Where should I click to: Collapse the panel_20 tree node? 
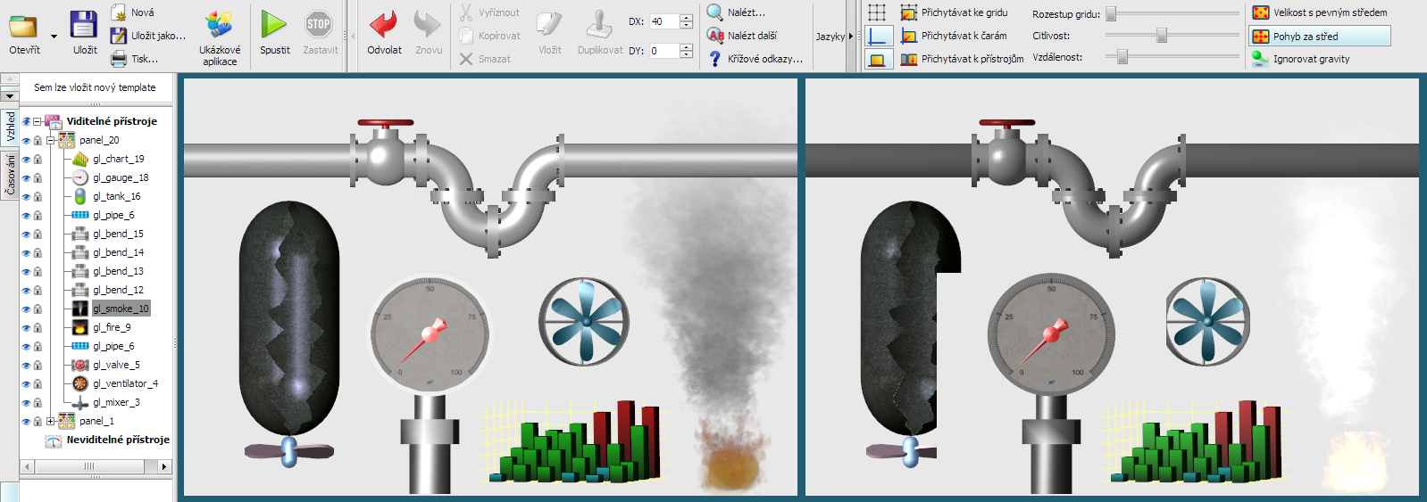(x=51, y=140)
